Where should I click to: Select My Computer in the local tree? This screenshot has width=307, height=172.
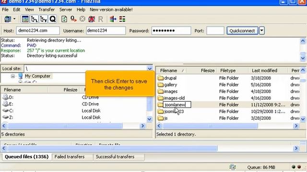[37, 76]
